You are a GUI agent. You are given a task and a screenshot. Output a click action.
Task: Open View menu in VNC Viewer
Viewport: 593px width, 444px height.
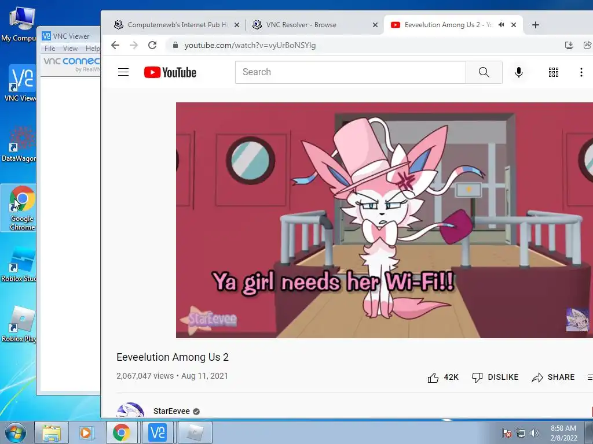tap(70, 49)
